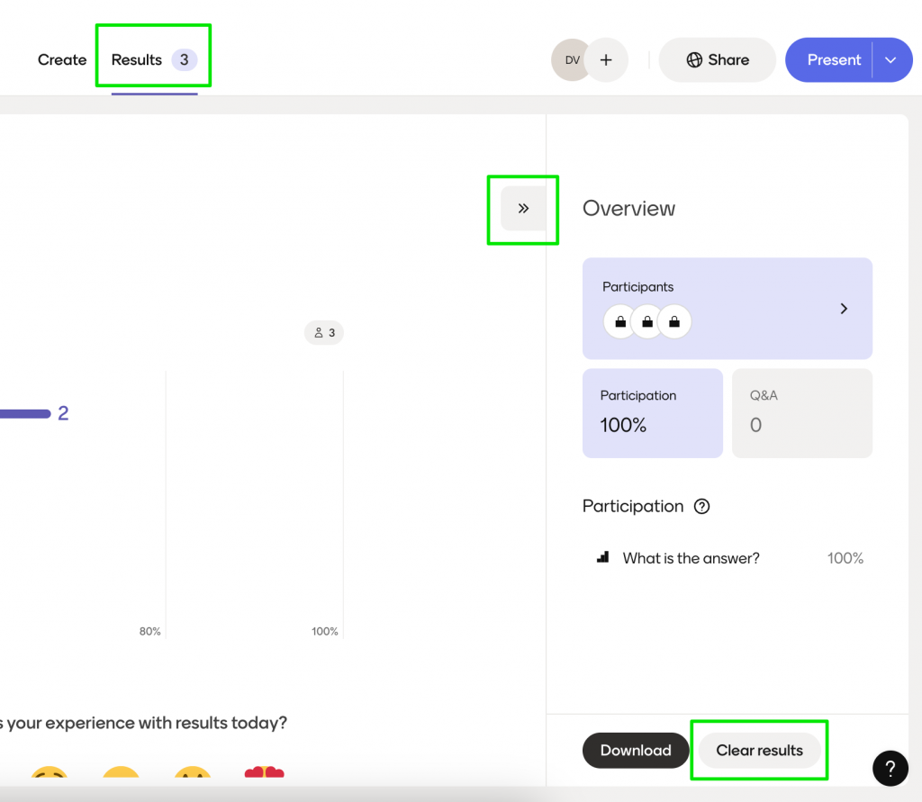
Task: Open the Participation 100% card
Action: [652, 413]
